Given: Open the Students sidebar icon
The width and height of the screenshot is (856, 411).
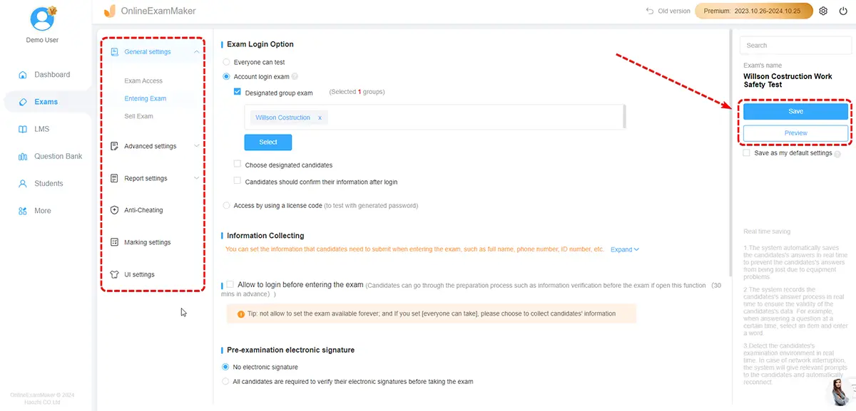Looking at the screenshot, I should 22,184.
